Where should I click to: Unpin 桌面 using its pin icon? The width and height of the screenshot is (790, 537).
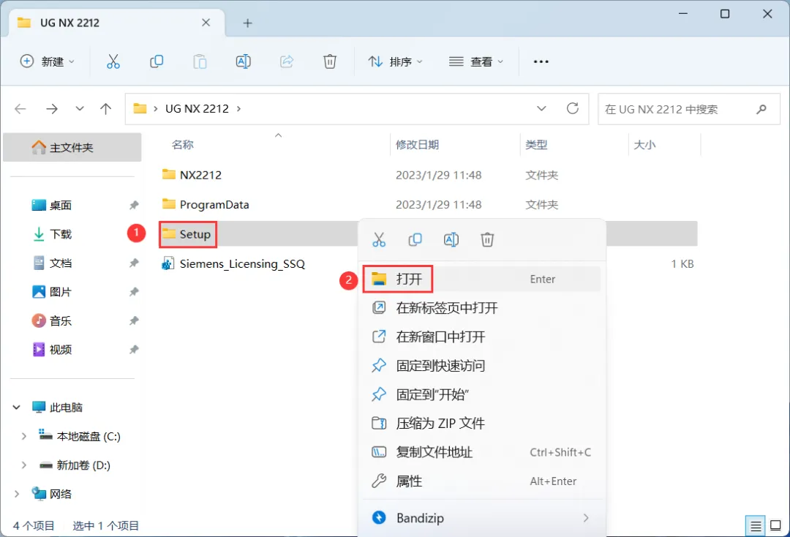[134, 206]
